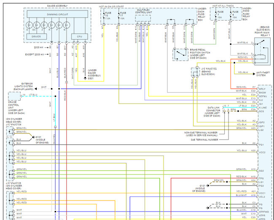
Task: Click the MULTIPLEX CONTROL UNIT label
Action: 143,11
